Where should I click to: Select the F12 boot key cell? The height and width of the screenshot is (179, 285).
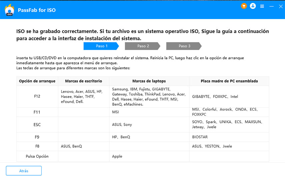click(x=37, y=96)
